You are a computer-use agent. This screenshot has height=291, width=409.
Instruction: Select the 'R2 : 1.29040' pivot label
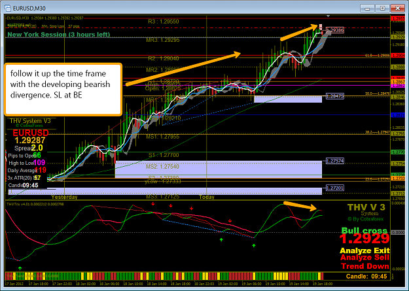(164, 58)
